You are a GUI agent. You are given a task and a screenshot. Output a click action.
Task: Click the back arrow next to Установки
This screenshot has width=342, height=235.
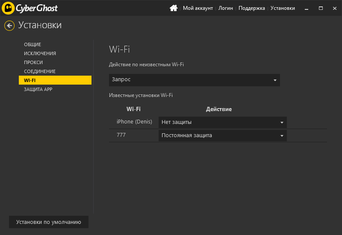(9, 26)
